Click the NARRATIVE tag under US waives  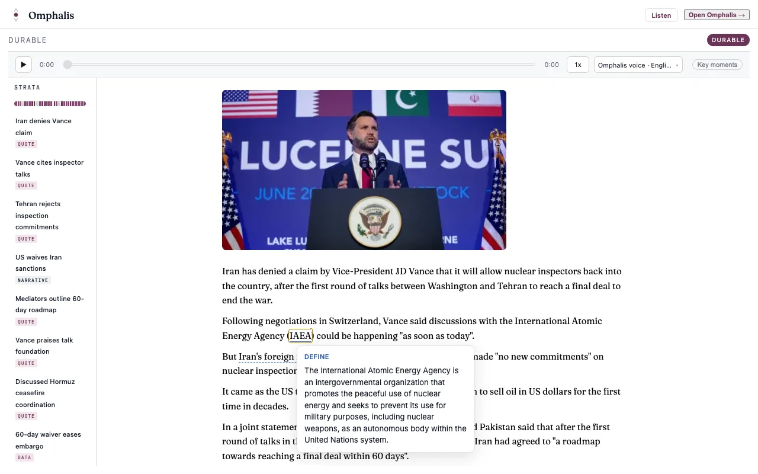point(33,280)
